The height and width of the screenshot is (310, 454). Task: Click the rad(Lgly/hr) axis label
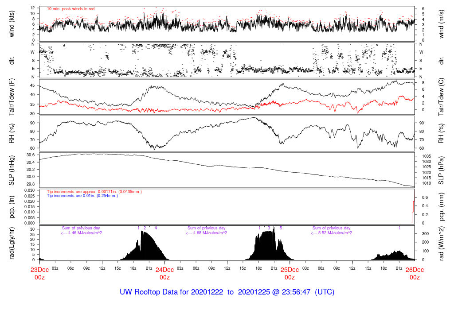[12, 243]
